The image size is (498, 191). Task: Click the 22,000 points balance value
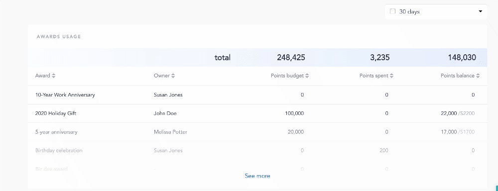449,113
